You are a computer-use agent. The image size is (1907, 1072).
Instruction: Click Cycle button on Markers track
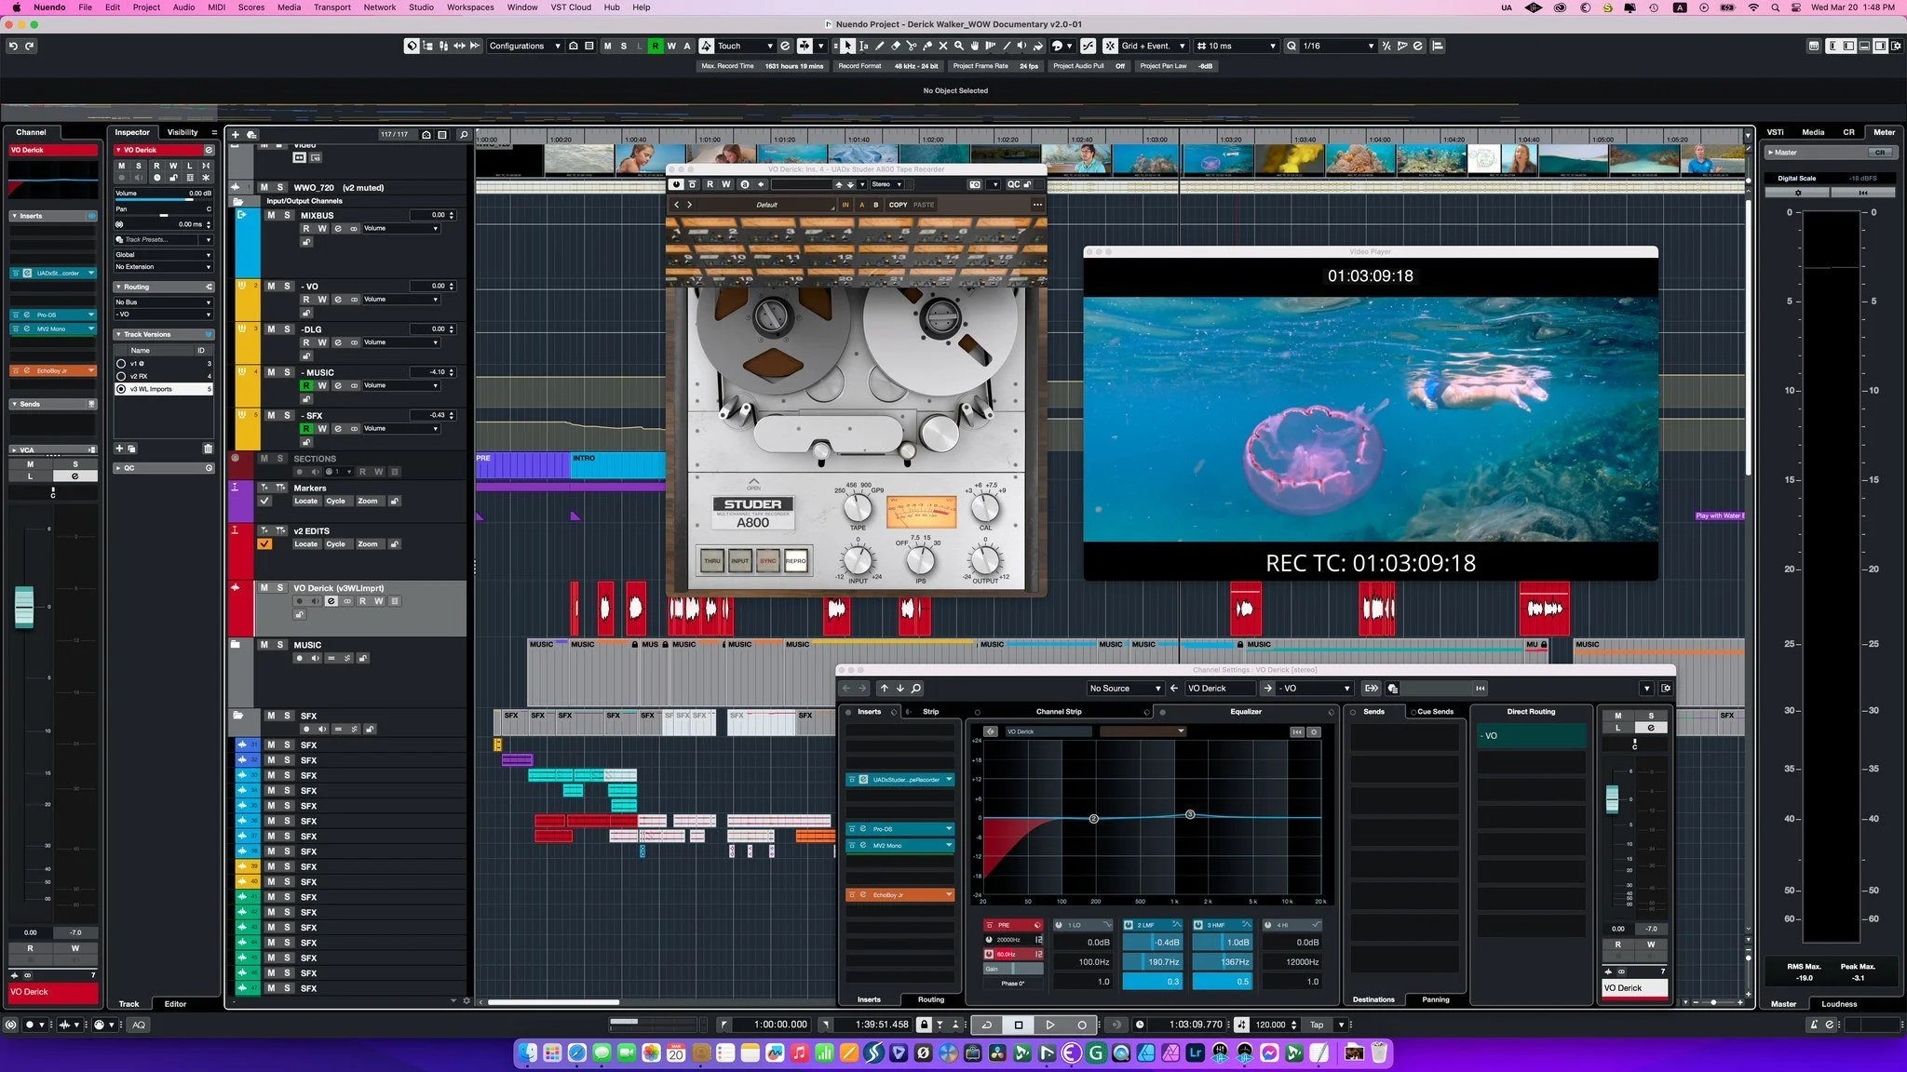tap(335, 501)
